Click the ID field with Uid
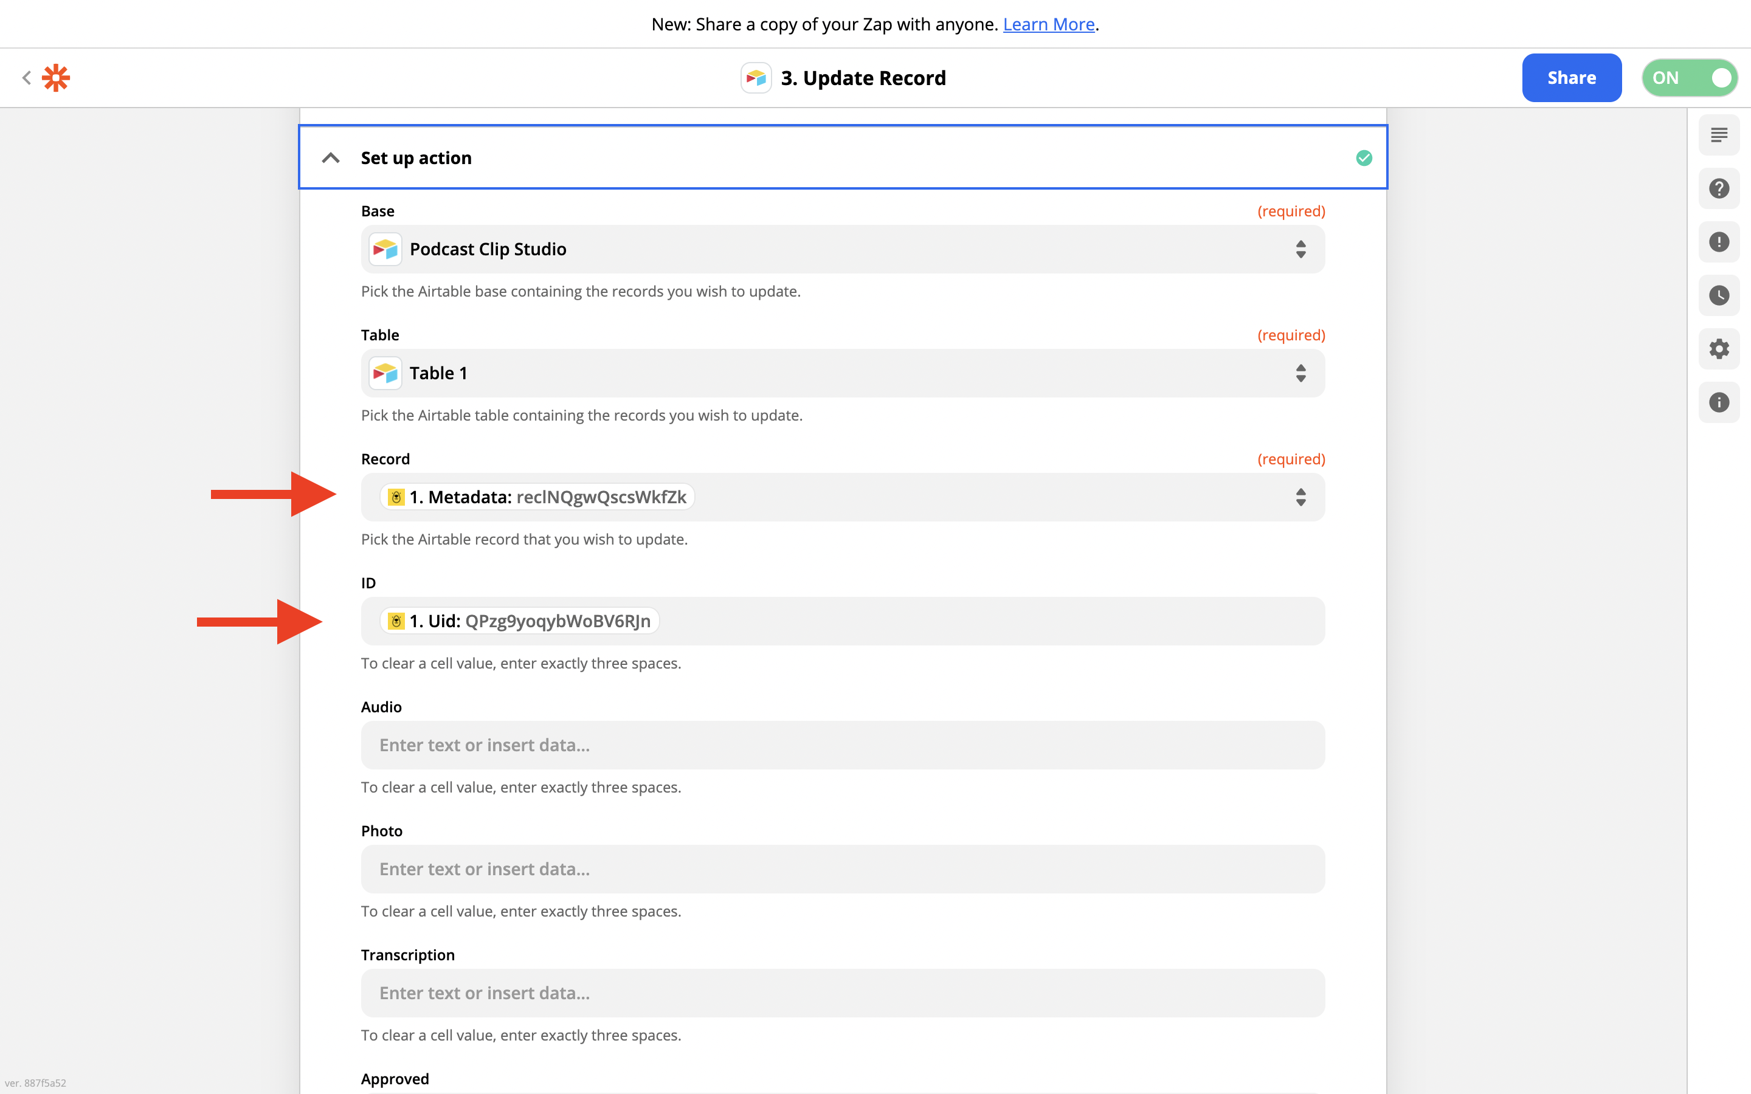Viewport: 1751px width, 1094px height. point(941,621)
